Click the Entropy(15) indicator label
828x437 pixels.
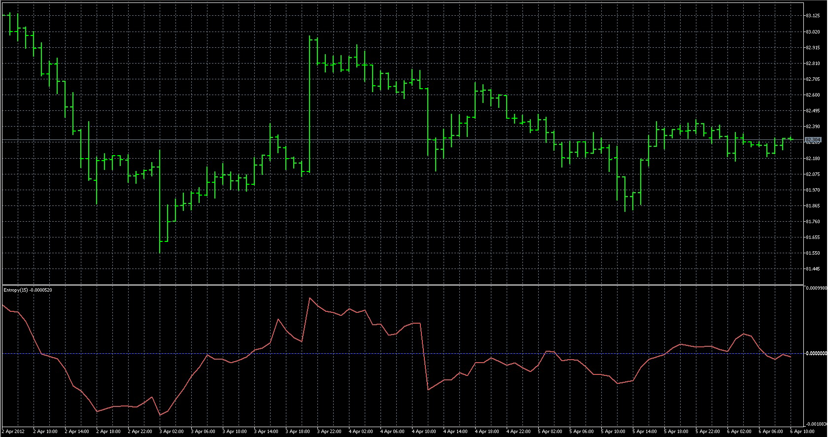coord(28,290)
